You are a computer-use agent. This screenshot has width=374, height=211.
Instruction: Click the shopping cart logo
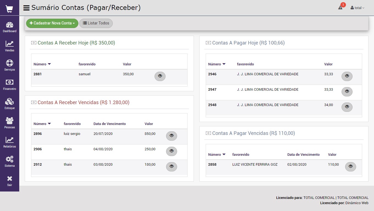coord(9,9)
